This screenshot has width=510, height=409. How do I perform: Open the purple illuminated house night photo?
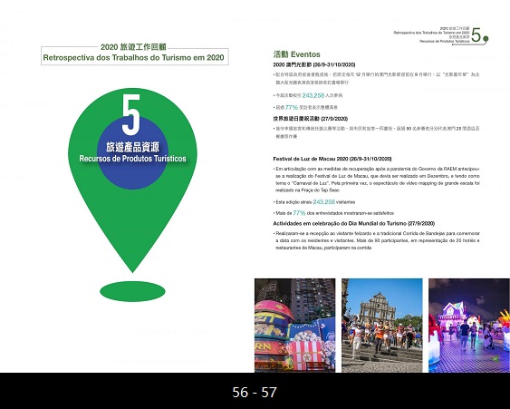click(x=469, y=326)
